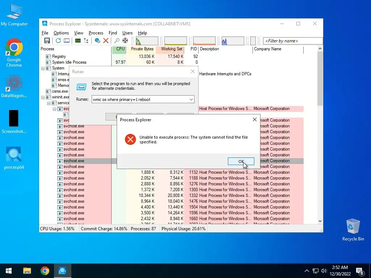Click the process list scrollbar thumb
Screen dimensions: 371x278
tap(320, 79)
